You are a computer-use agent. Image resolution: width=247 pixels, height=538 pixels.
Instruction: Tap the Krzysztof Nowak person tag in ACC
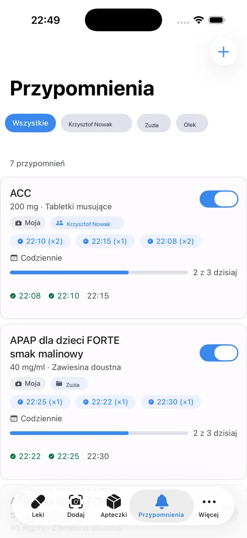click(87, 223)
